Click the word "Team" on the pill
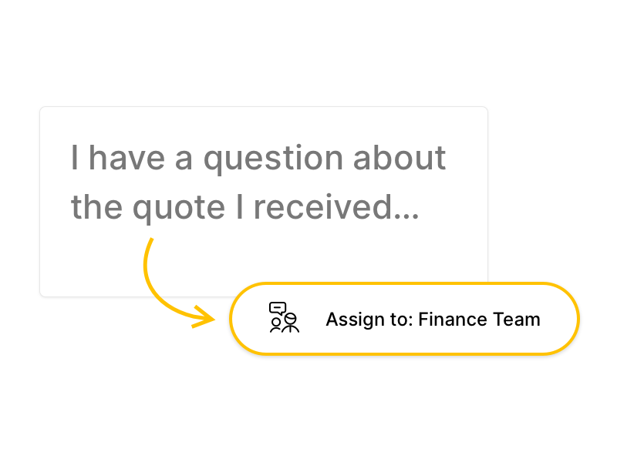The image size is (617, 462). (x=519, y=319)
